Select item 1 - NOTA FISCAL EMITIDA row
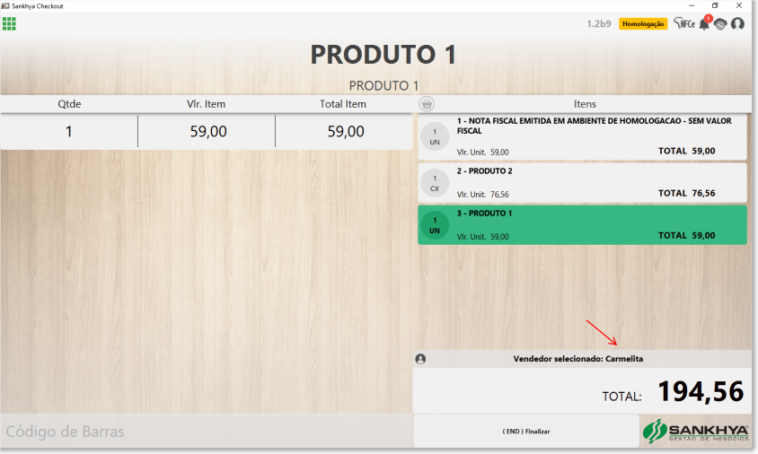Image resolution: width=758 pixels, height=454 pixels. 582,136
